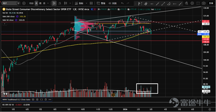This screenshot has width=216, height=112.
Task: Click the 110.21 red price label
Action: (x=206, y=42)
